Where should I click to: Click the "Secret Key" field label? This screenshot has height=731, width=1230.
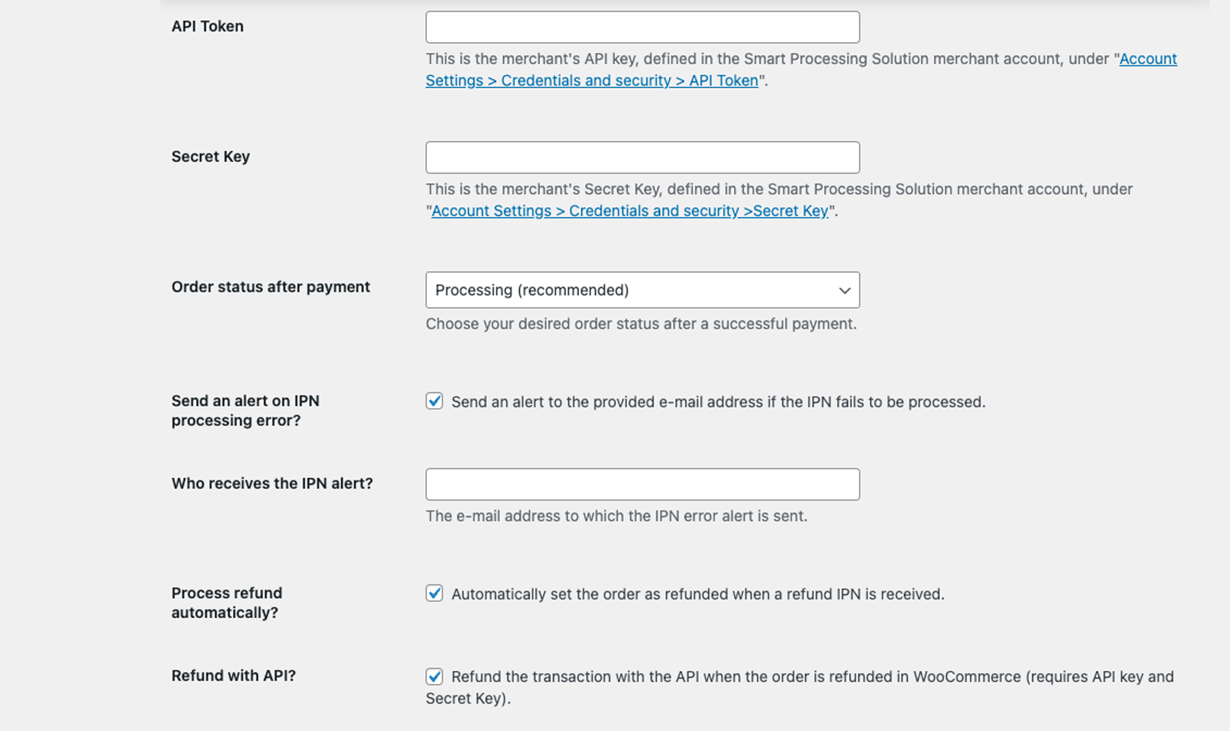point(210,157)
